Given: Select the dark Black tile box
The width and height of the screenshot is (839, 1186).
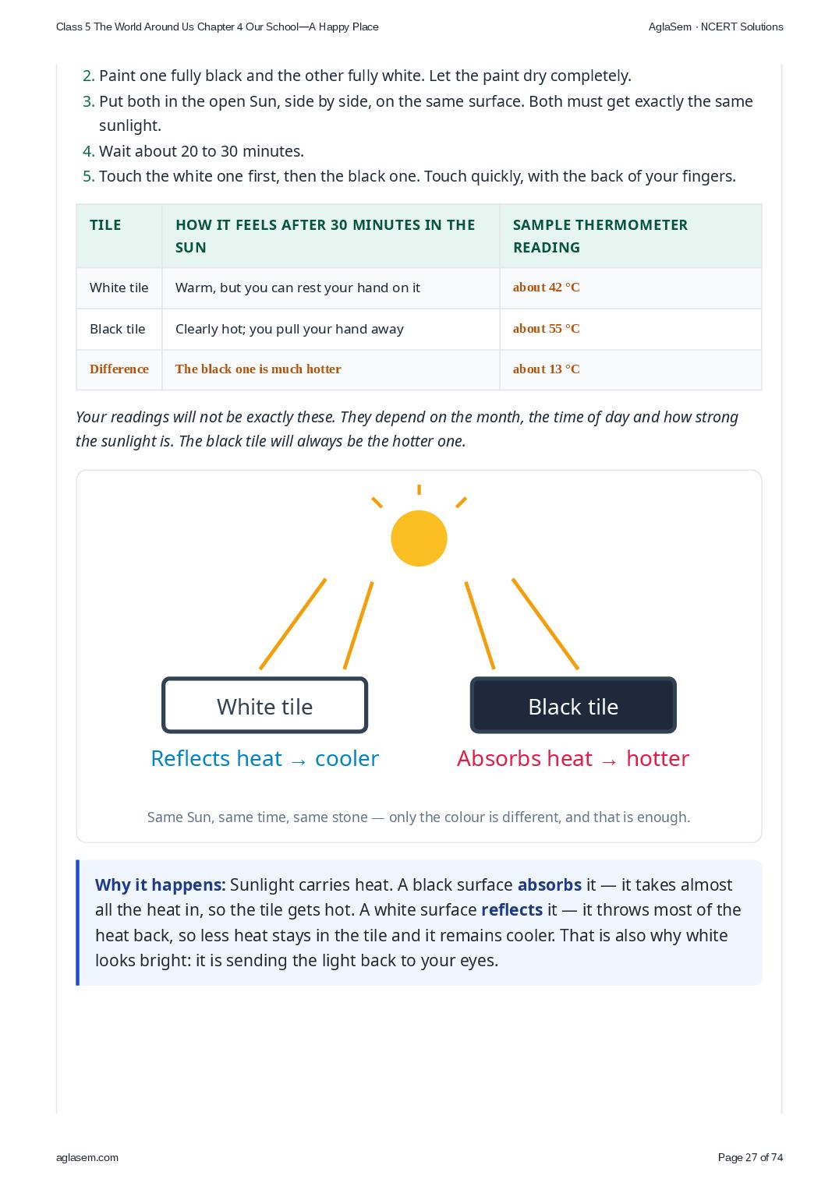Looking at the screenshot, I should [x=573, y=705].
